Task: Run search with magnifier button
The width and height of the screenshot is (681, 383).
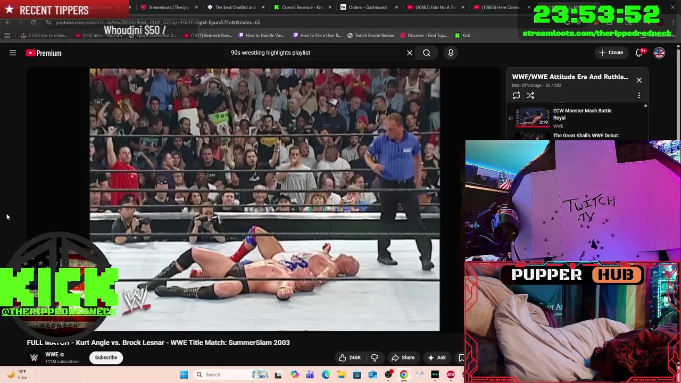Action: click(427, 53)
